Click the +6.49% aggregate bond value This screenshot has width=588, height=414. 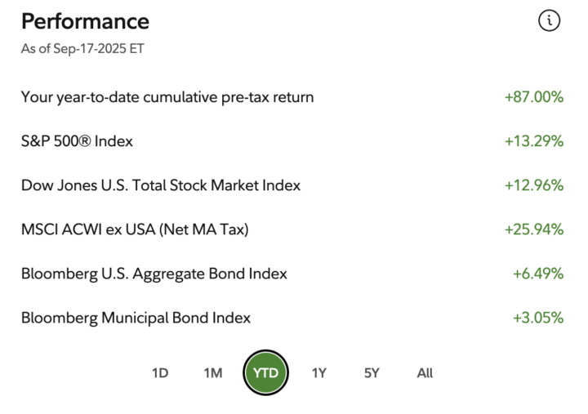[538, 274]
